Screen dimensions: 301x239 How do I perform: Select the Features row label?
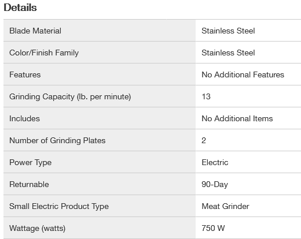25,74
